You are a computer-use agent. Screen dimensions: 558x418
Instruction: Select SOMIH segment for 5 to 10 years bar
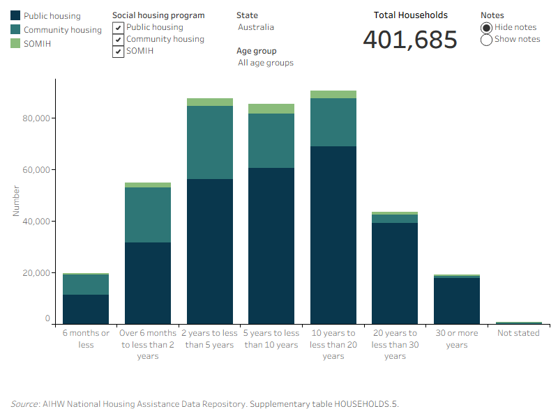pos(271,109)
